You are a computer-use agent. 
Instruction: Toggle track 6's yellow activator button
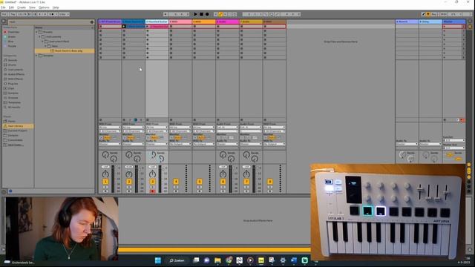223,182
